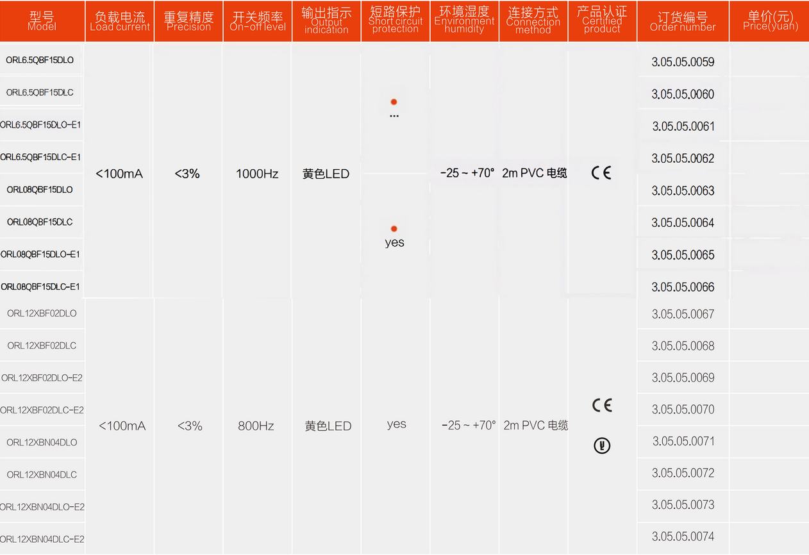This screenshot has height=555, width=809.
Task: Select model ORL12XBN04DLC-E2 cell
Action: coord(42,539)
